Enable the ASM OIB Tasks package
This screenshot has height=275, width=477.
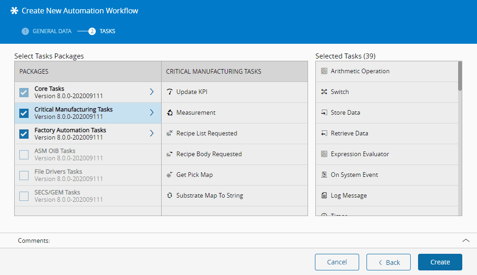click(23, 155)
